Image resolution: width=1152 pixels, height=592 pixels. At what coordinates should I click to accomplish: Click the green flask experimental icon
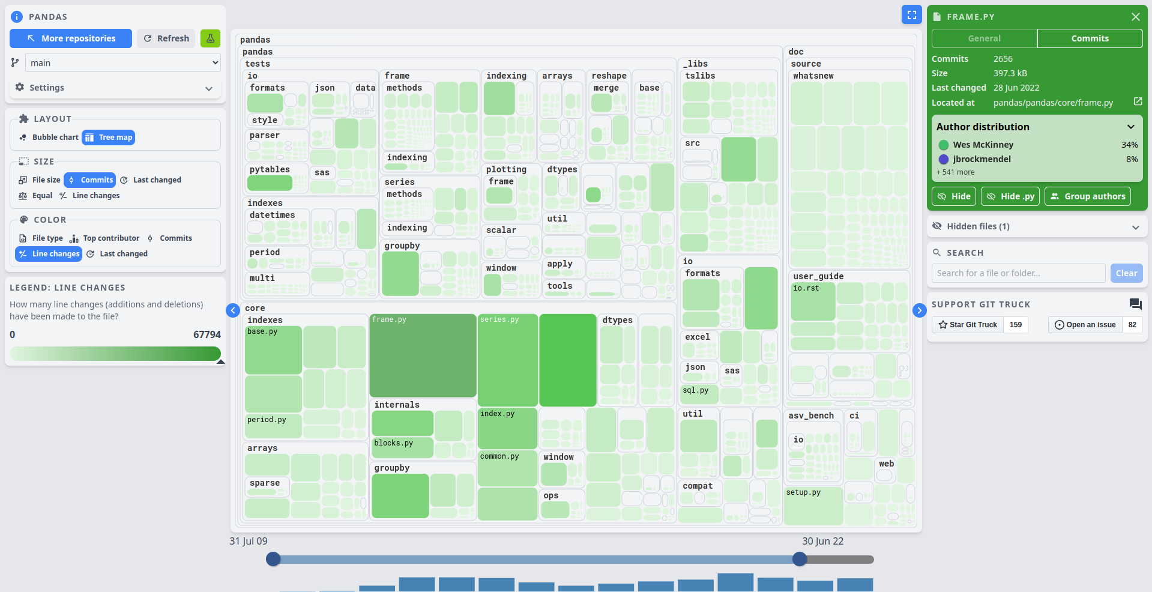[210, 38]
